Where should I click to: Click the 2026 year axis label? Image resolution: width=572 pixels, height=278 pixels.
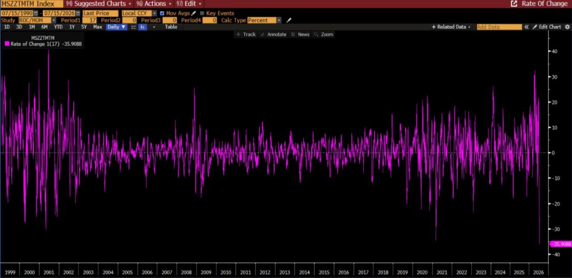coord(540,272)
